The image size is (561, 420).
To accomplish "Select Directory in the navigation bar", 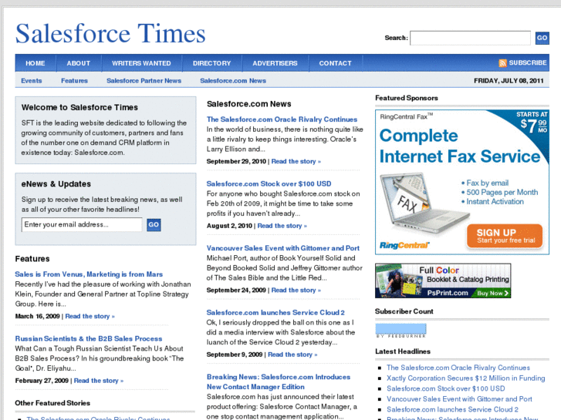I will click(211, 63).
